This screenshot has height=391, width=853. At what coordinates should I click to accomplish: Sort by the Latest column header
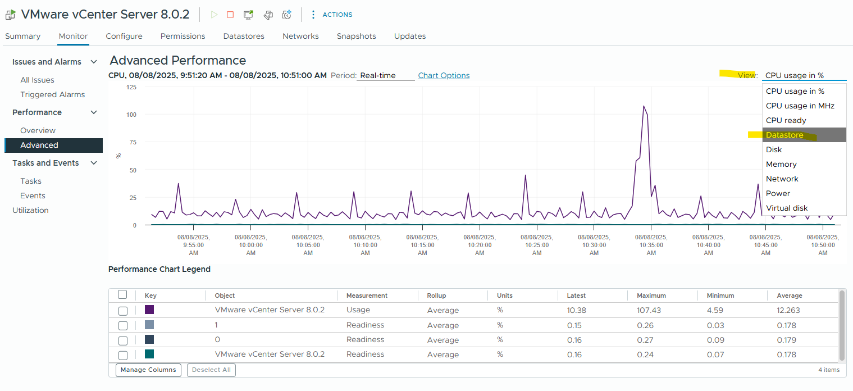576,295
